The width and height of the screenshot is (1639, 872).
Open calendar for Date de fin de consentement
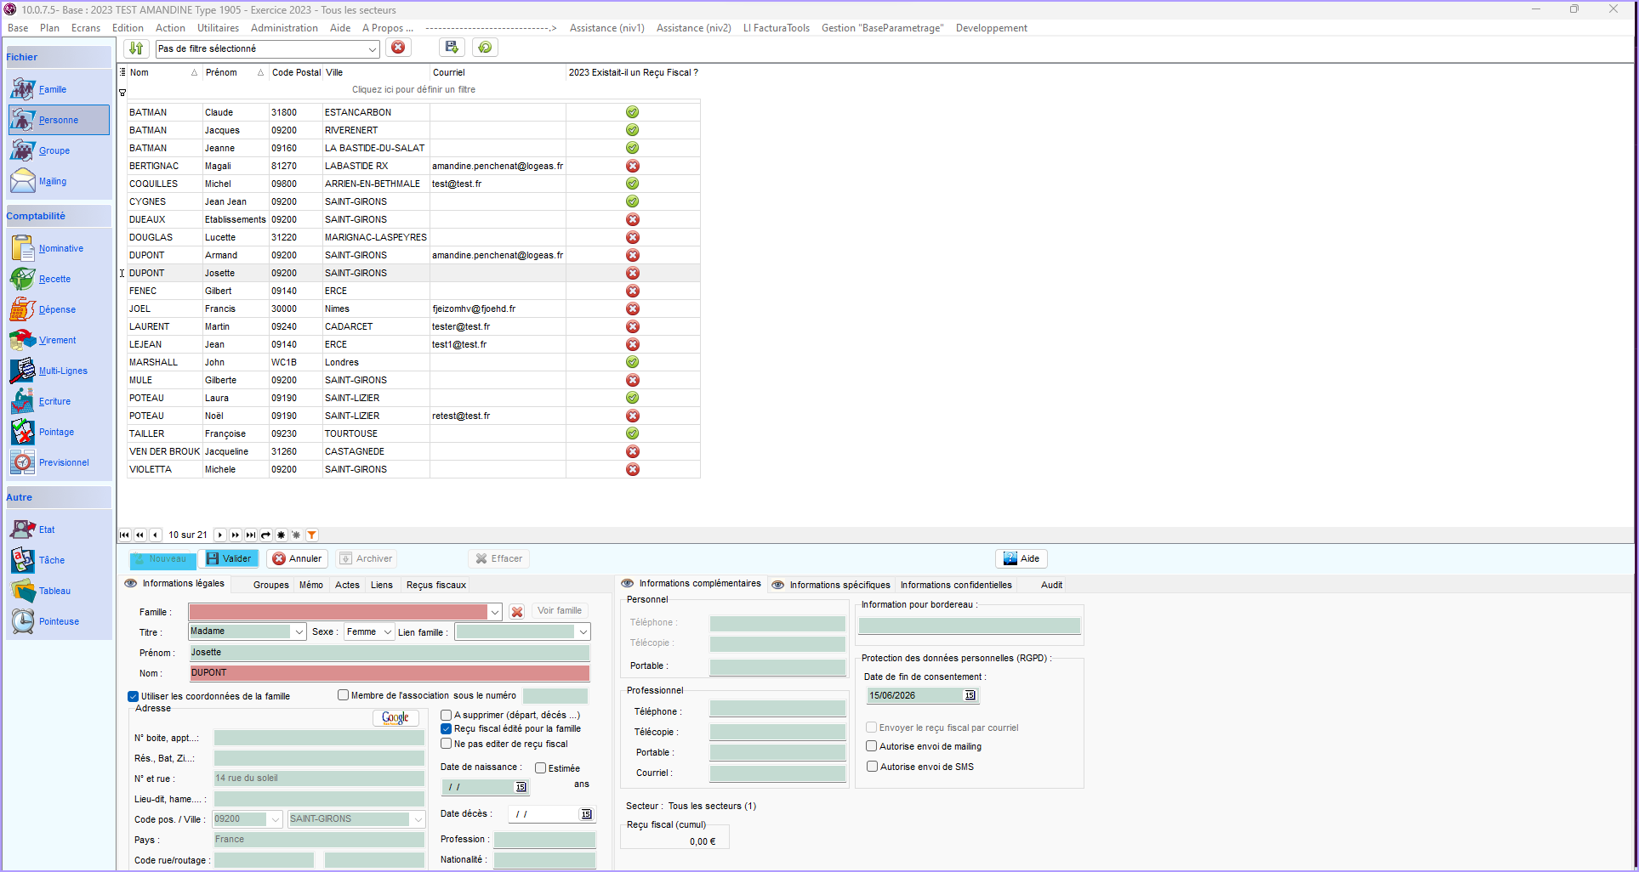(970, 695)
